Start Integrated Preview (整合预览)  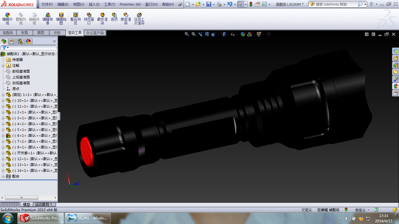(x=75, y=19)
